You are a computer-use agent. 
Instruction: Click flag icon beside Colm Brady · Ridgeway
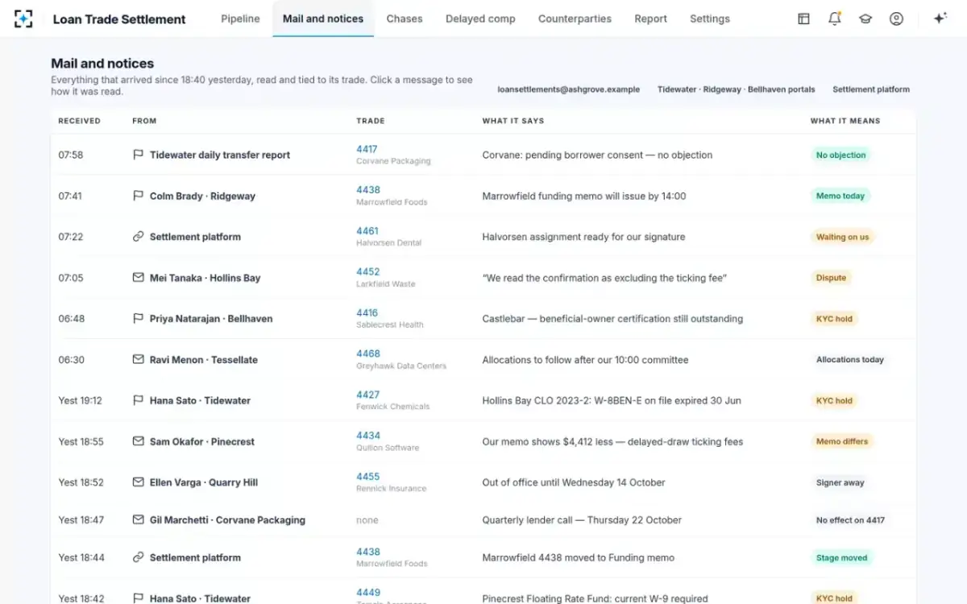(138, 196)
